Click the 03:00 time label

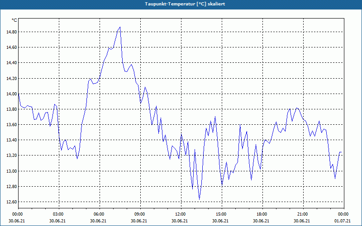(59, 214)
